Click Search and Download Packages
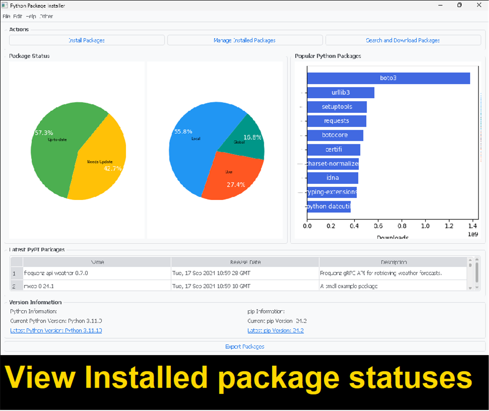The width and height of the screenshot is (489, 411). pyautogui.click(x=402, y=40)
